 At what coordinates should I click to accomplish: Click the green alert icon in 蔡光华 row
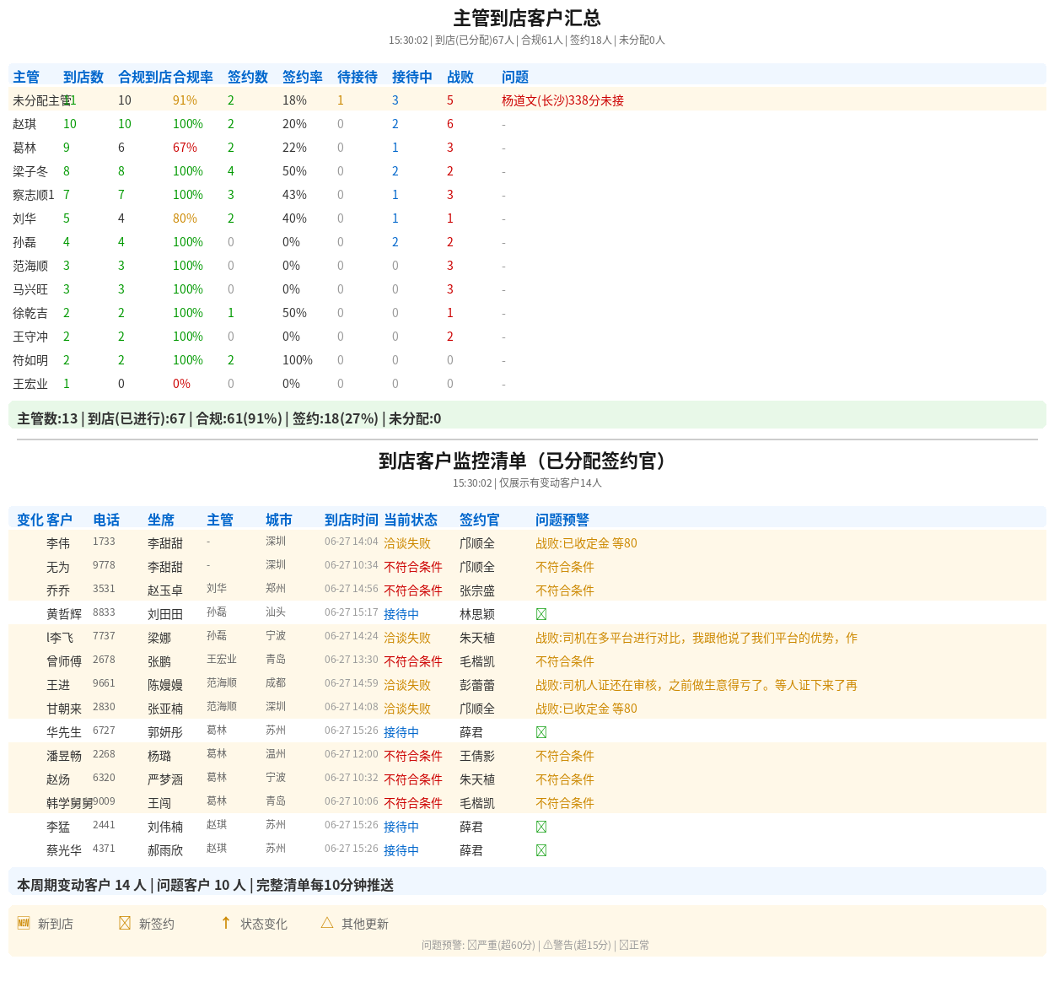(x=541, y=850)
